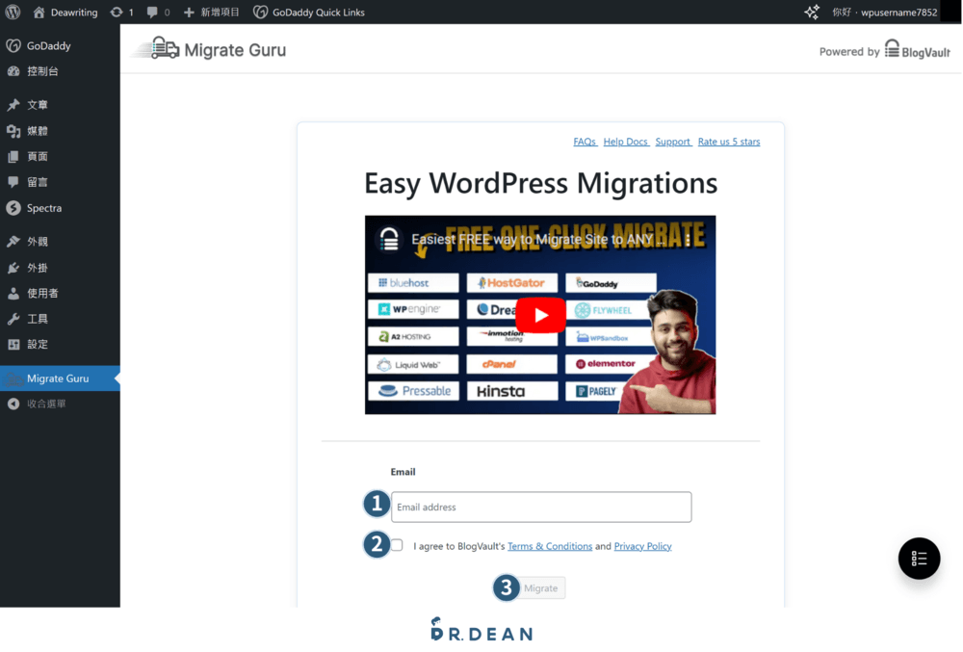Viewport: 963px width, 652px height.
Task: Open the 控制台 menu item
Action: point(60,71)
